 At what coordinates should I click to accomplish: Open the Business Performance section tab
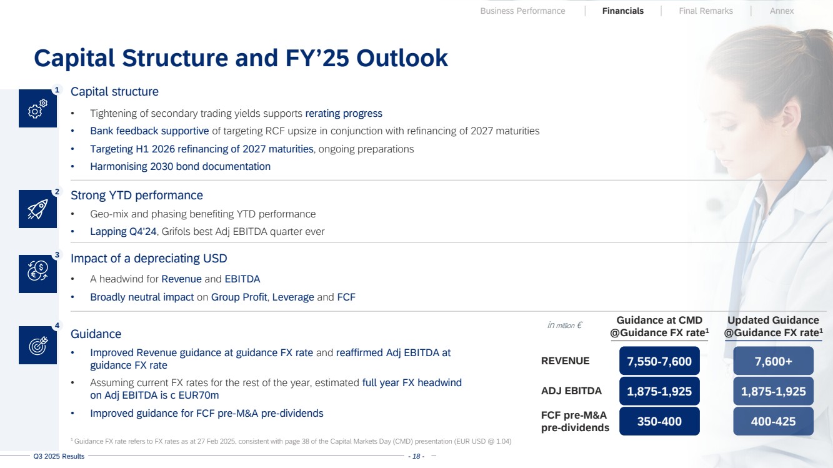tap(522, 11)
